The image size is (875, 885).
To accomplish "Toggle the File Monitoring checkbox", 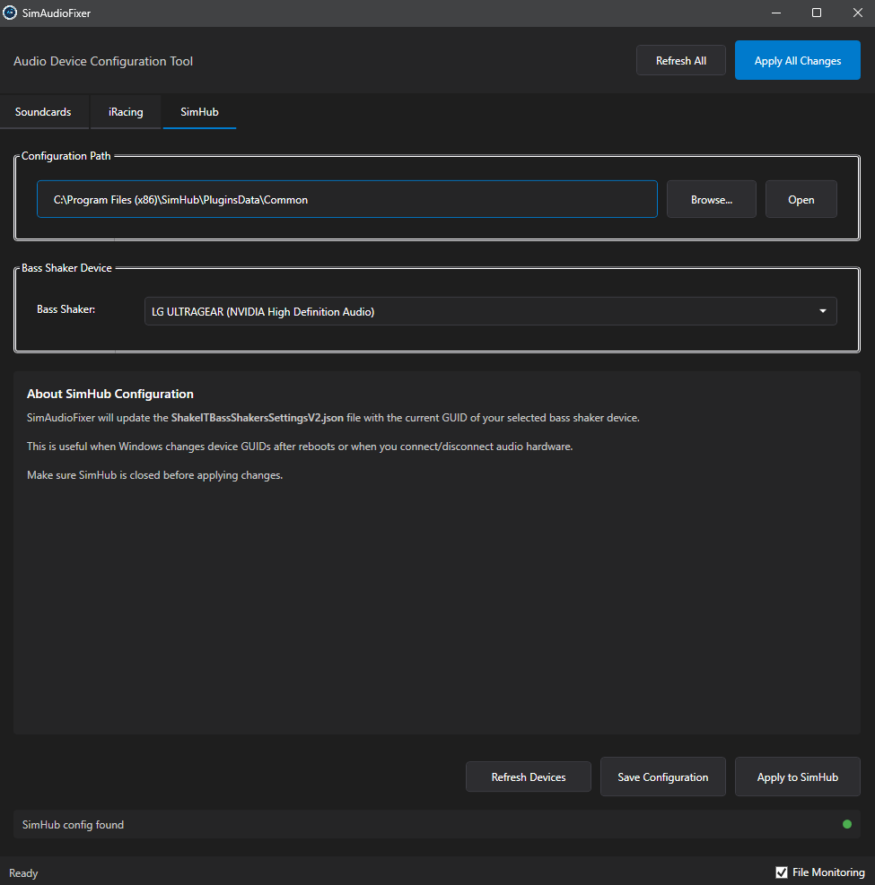I will tap(782, 872).
